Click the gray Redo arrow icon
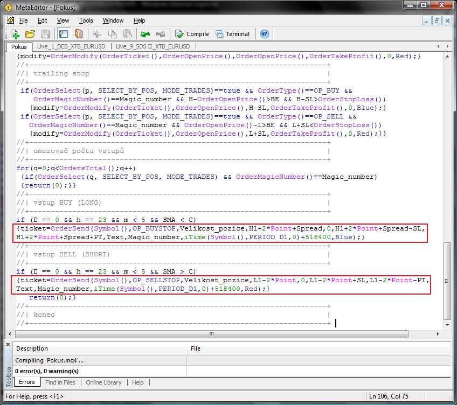The height and width of the screenshot is (405, 457). point(160,34)
